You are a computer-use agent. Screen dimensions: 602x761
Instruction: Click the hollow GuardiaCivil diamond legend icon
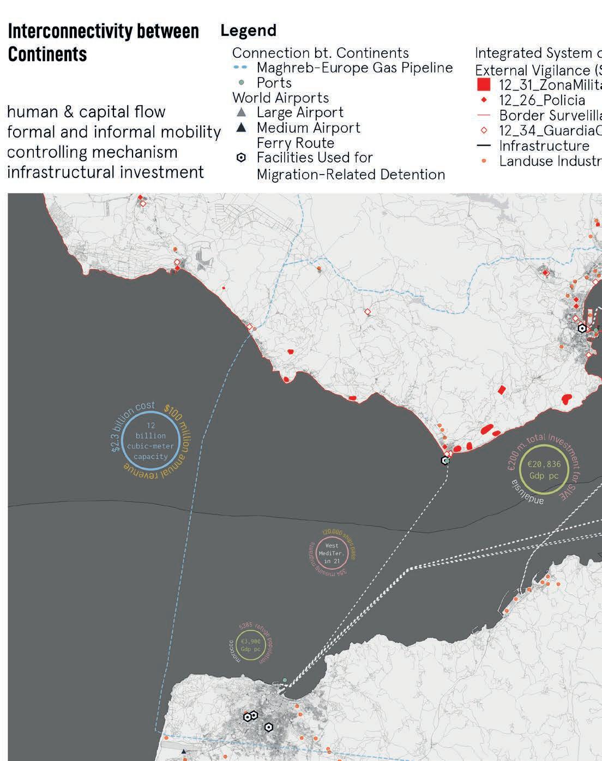click(484, 131)
